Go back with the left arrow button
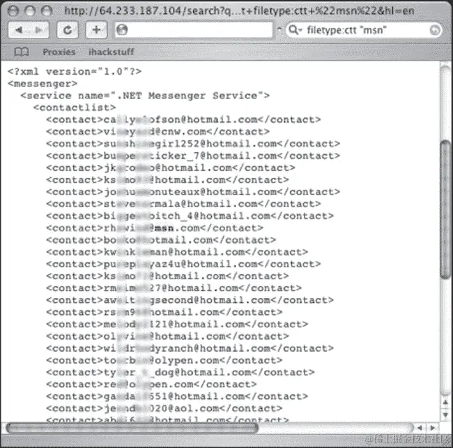The width and height of the screenshot is (453, 448). 19,30
